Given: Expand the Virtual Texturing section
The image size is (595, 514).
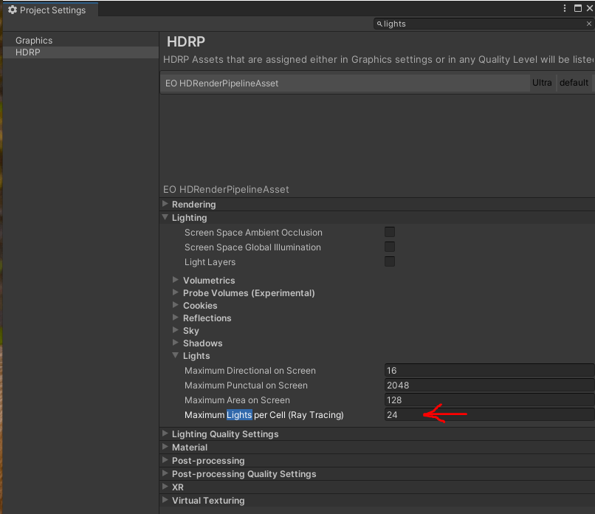Looking at the screenshot, I should coord(165,501).
